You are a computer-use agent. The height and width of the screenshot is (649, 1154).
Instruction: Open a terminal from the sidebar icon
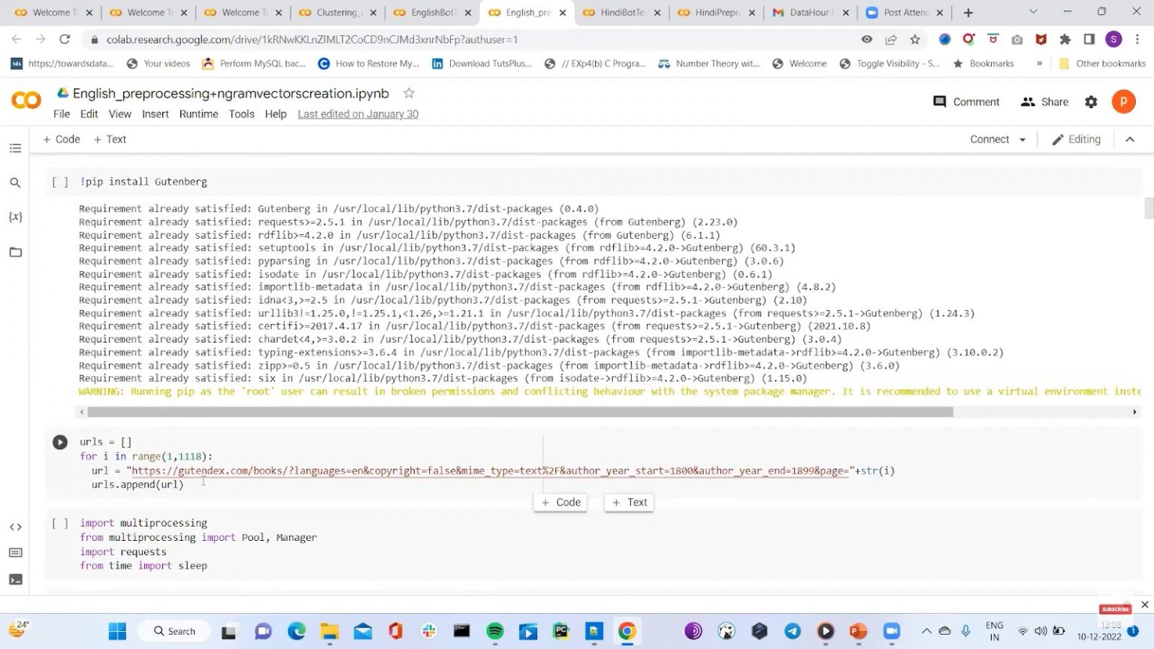click(x=15, y=579)
